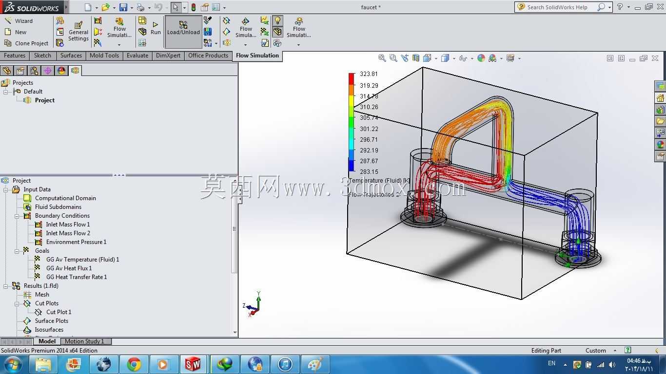Click the probe eyedropper icon
Viewport: 666px width, 374px height.
[x=208, y=20]
